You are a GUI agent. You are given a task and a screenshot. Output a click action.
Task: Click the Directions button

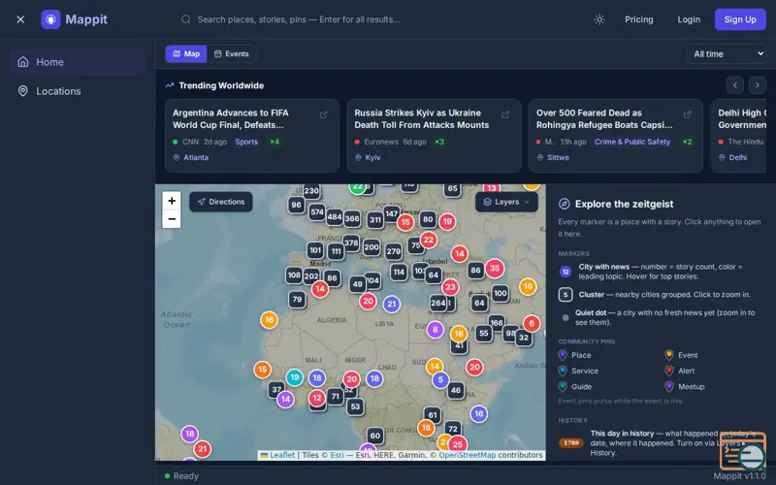point(221,202)
